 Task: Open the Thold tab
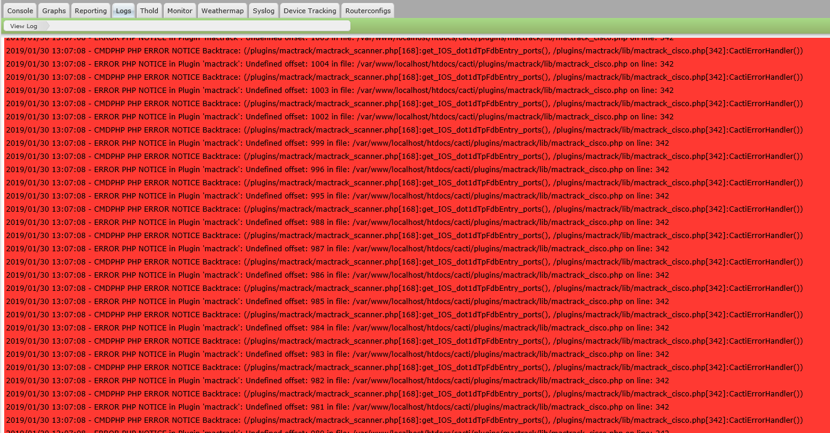tap(148, 10)
